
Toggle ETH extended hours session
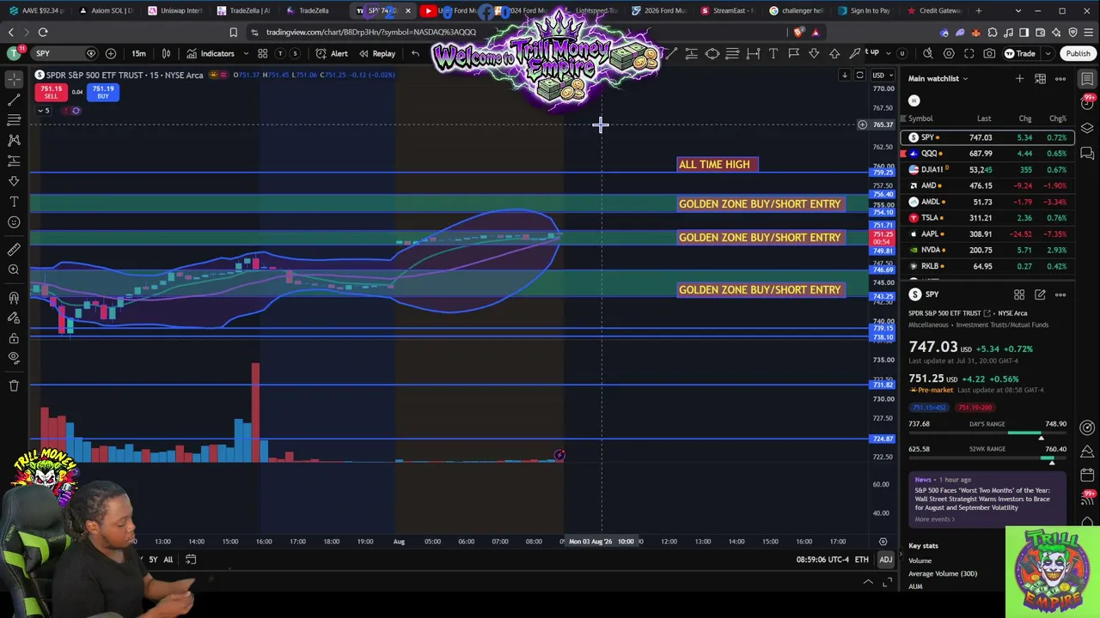861,560
